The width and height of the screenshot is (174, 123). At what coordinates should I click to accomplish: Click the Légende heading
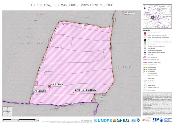[146, 30]
